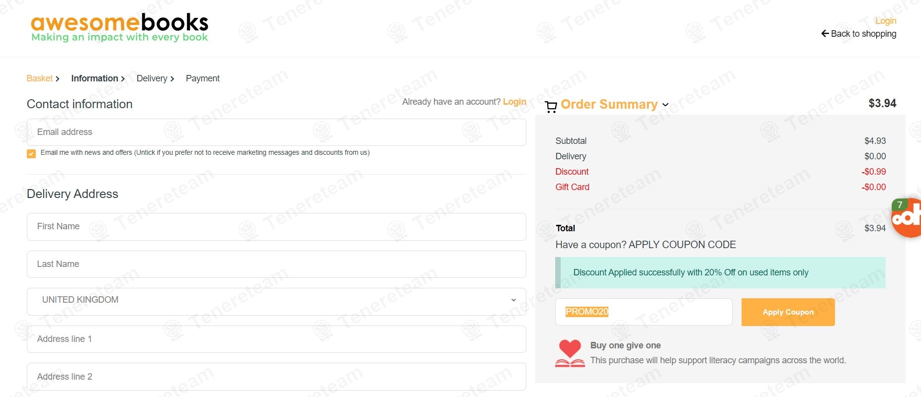921x397 pixels.
Task: Open the orange floating rewards widget
Action: (907, 218)
